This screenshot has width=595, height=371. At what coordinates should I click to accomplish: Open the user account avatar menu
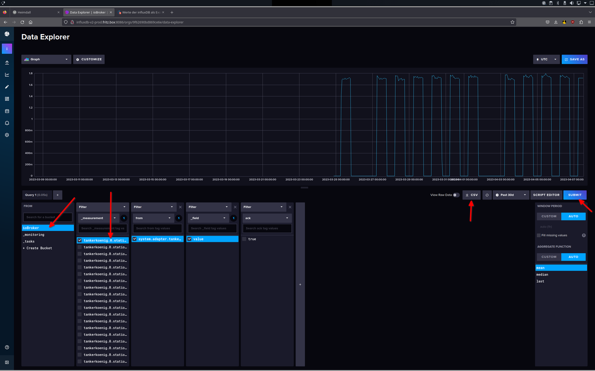[7, 49]
